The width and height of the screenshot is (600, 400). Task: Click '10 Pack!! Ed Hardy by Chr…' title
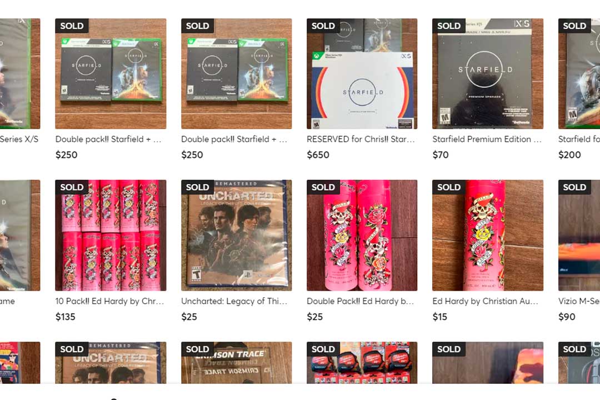(x=109, y=301)
